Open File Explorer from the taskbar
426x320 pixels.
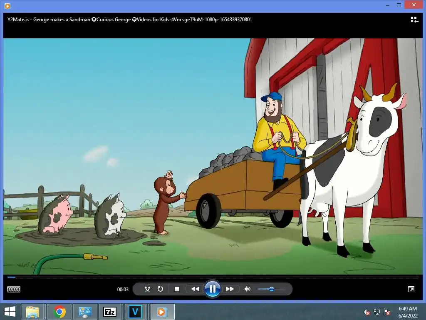[x=32, y=312]
